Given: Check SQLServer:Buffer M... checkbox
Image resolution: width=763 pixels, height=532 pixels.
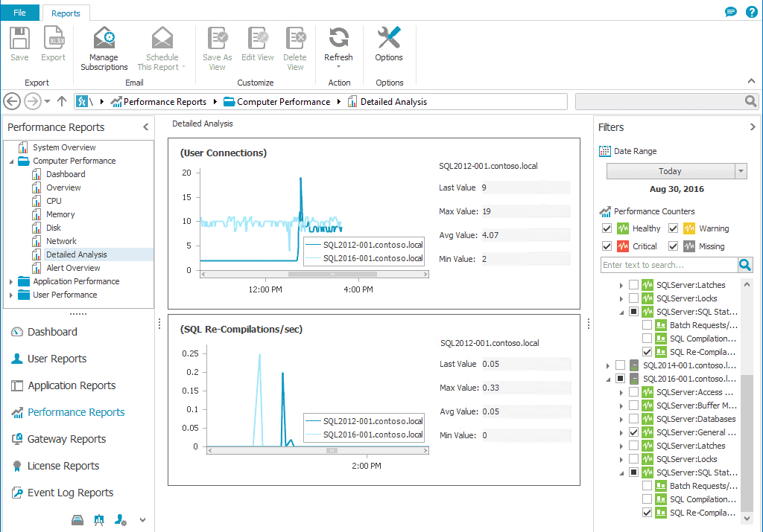Looking at the screenshot, I should coord(633,406).
